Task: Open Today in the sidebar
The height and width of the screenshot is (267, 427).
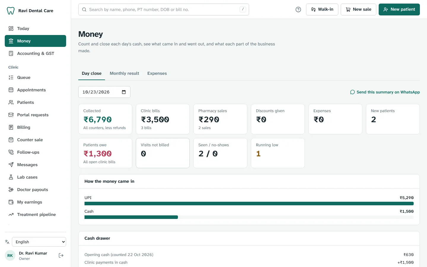Action: (x=35, y=28)
